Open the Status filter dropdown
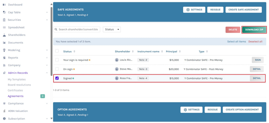Viewport: 269px width, 123px height. click(112, 29)
